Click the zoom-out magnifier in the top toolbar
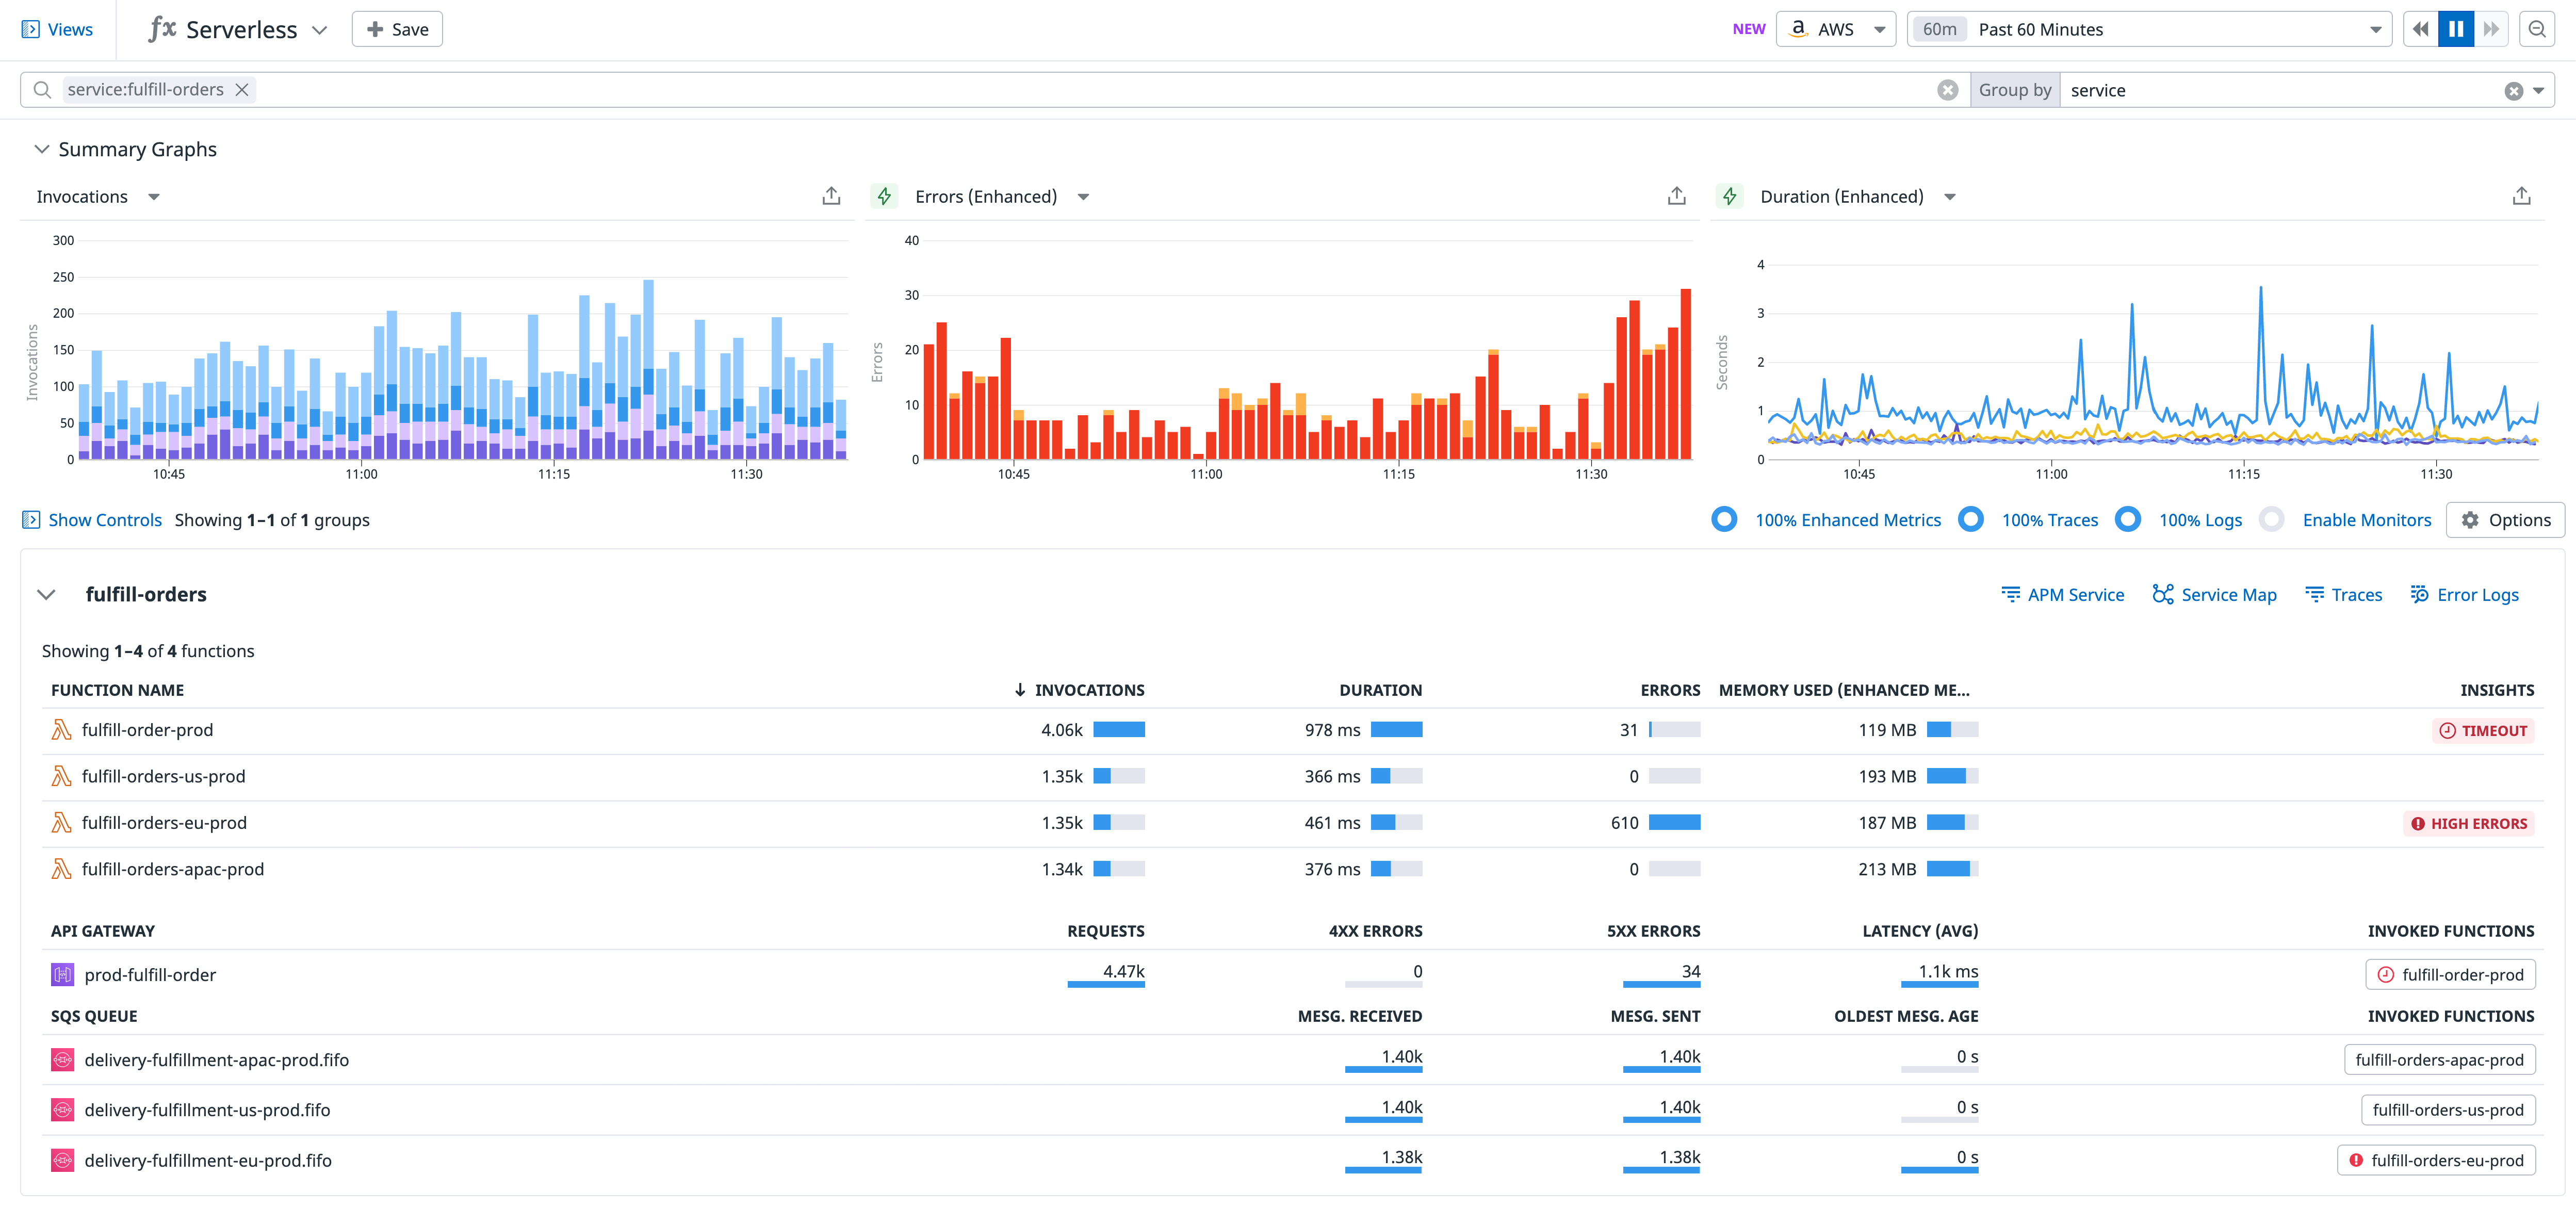Screen dimensions: 2576x1208 pyautogui.click(x=2538, y=29)
